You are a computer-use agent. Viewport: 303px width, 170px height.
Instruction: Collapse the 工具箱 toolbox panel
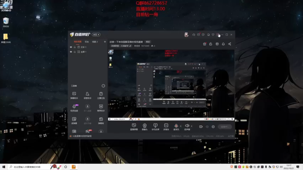click(103, 86)
